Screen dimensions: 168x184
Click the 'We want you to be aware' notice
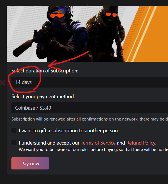pyautogui.click(x=93, y=150)
